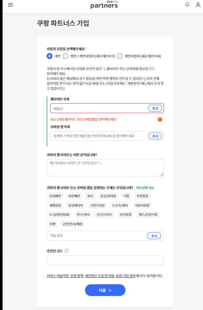The image size is (203, 310).
Task: Add the mobile app with 추가 button
Action: 155,136
